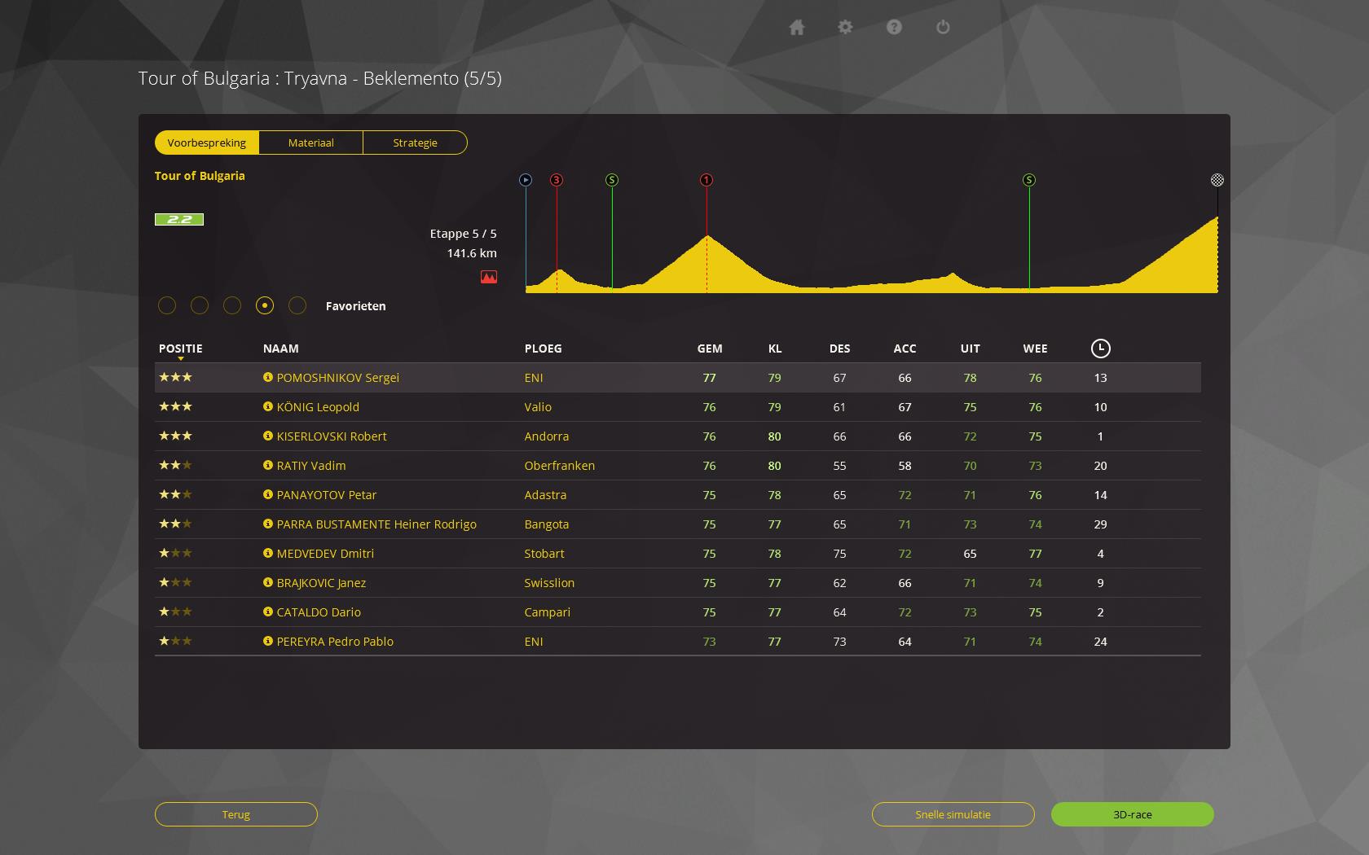Image resolution: width=1369 pixels, height=855 pixels.
Task: Click the 141.6 km distance text
Action: [x=472, y=253]
